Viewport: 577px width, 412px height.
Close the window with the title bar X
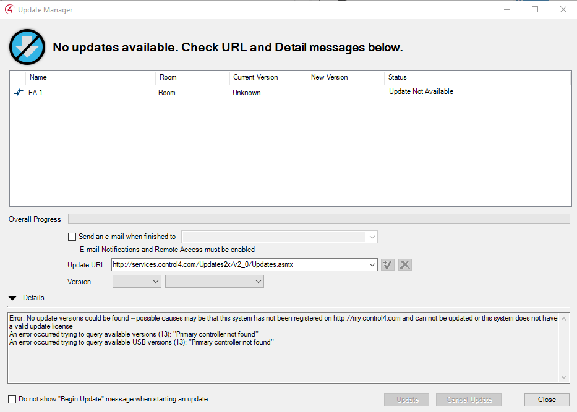563,9
